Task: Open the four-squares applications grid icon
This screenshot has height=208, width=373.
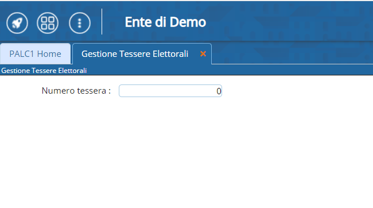Action: [48, 23]
